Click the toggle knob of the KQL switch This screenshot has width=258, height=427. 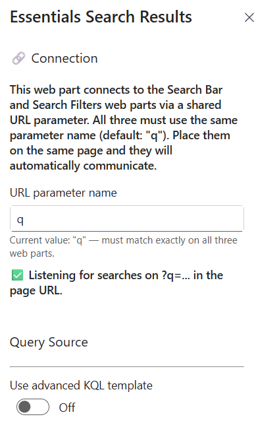coord(25,407)
